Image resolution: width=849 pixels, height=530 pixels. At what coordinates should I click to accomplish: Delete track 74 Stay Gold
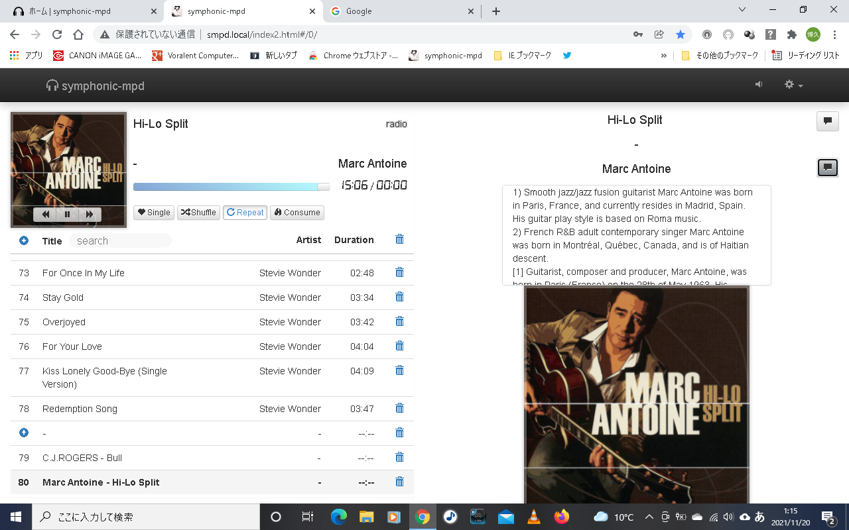pos(399,297)
